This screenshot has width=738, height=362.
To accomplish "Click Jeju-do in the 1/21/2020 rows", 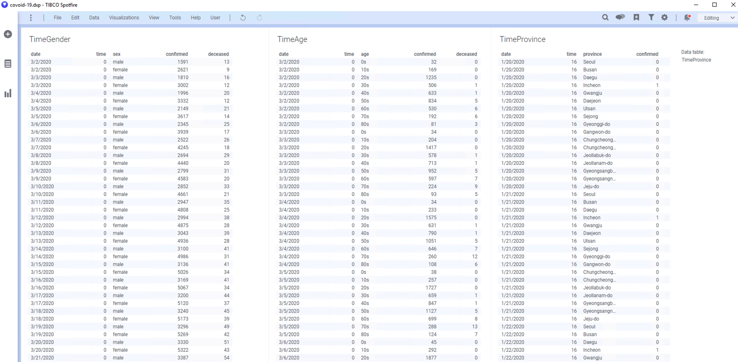I will [x=591, y=319].
